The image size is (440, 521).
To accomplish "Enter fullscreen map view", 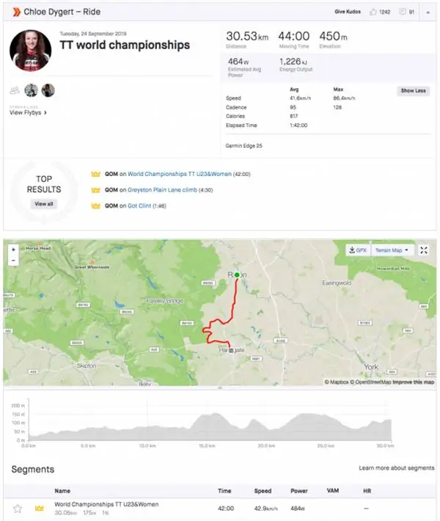I will (424, 250).
